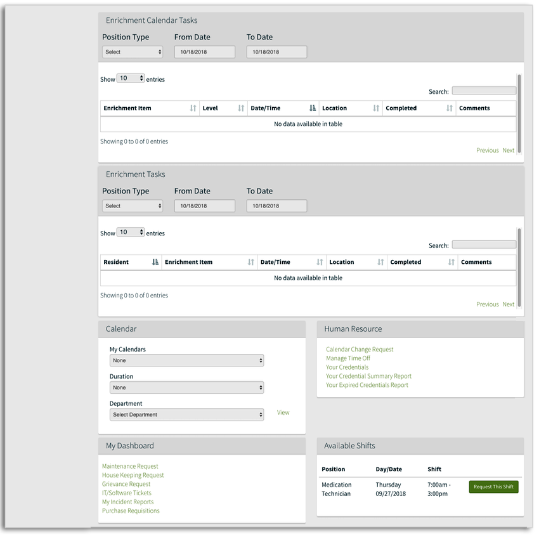Sort the Resident column in Enrichment Tasks
Viewport: 539px width, 541px height.
point(155,262)
